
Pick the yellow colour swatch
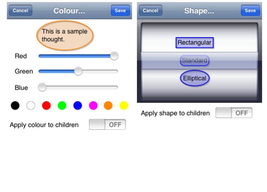[x=124, y=105]
